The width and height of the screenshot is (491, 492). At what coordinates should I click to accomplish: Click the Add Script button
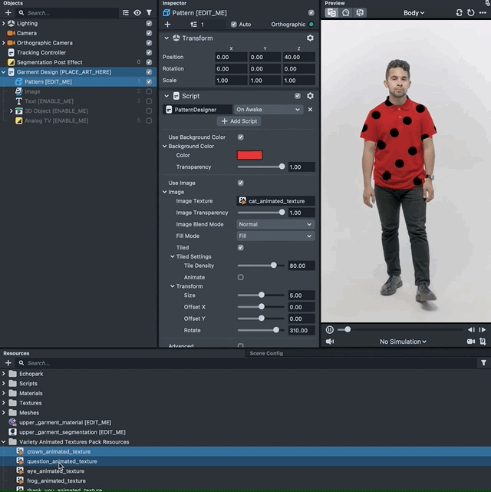point(239,121)
